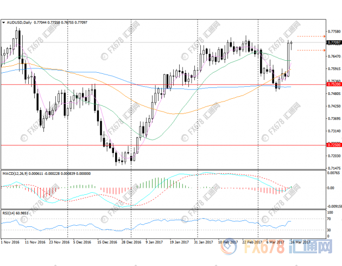This screenshot has width=342, height=266.
Task: Click the 0.77580 value on price scale
Action: [334, 32]
